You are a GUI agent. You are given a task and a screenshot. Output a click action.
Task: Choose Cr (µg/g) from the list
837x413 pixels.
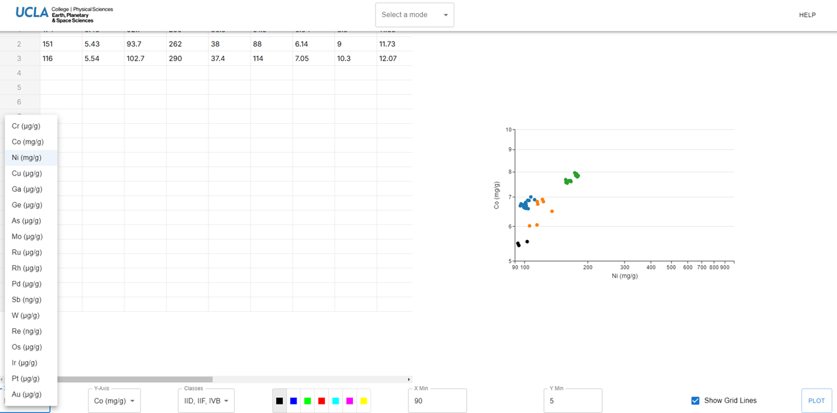(31, 126)
